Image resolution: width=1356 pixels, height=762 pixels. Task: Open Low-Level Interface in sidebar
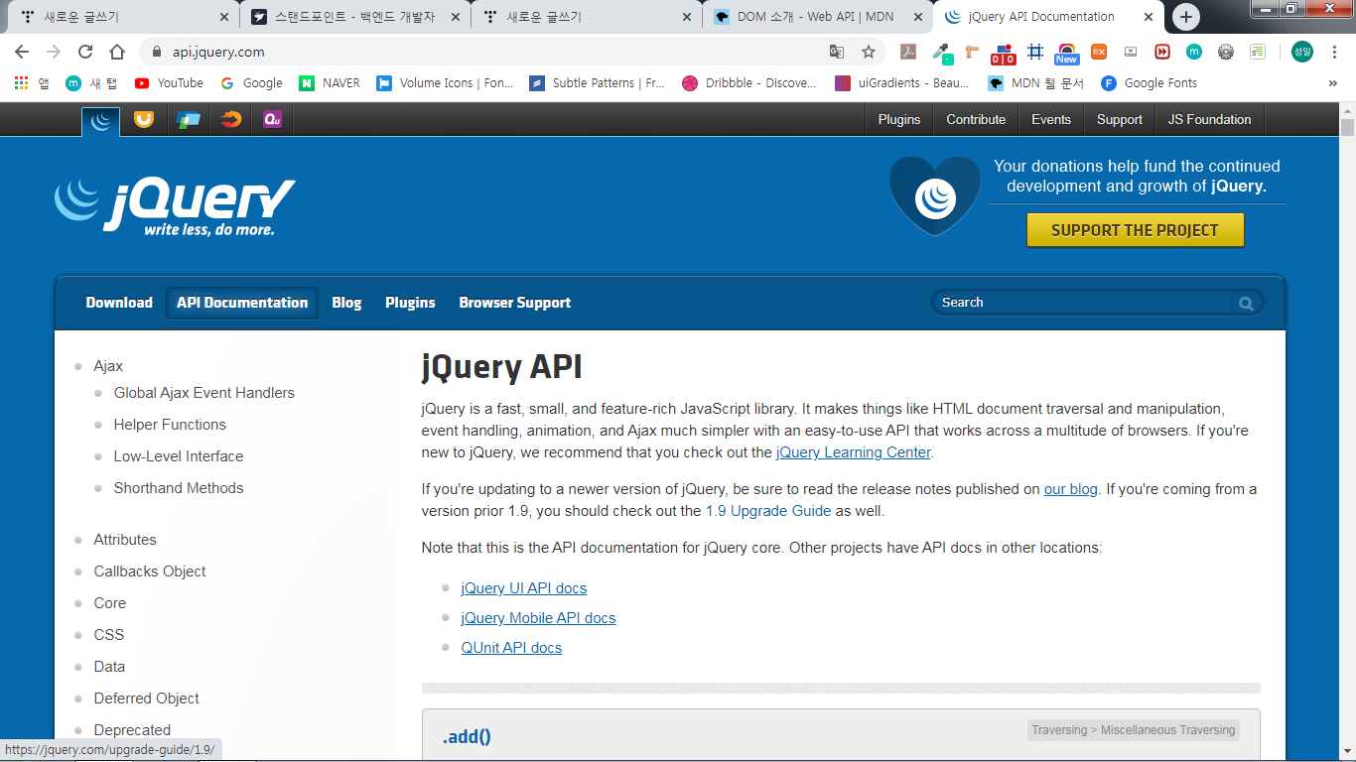tap(179, 456)
